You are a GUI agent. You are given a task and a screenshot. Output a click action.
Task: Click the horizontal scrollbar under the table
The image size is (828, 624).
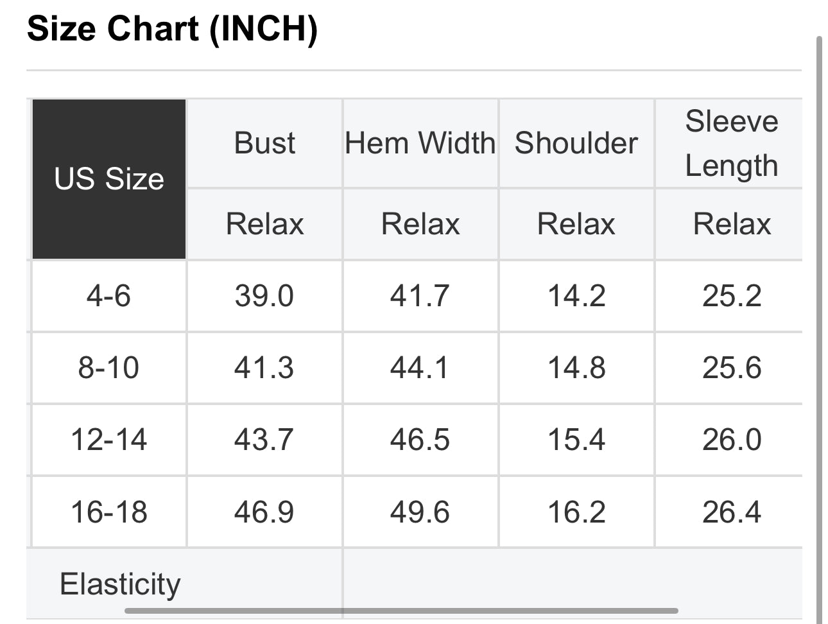point(401,611)
